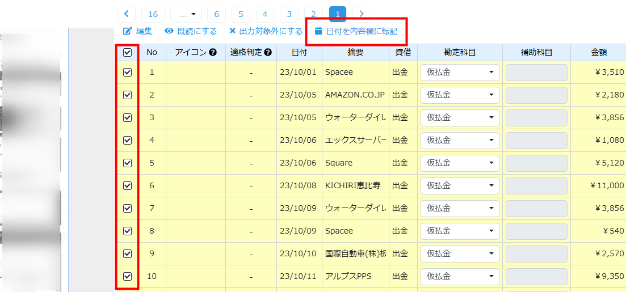Click the pencil edit icon (編集)
This screenshot has width=626, height=292.
[127, 31]
